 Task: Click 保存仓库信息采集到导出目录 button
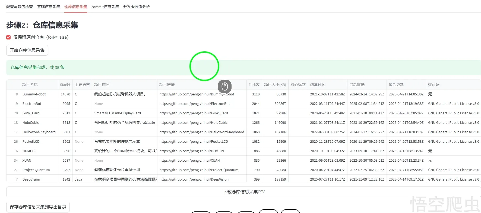[x=38, y=207]
